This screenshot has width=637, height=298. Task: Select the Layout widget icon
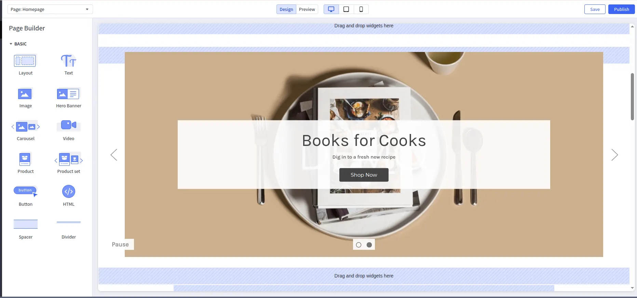click(25, 61)
